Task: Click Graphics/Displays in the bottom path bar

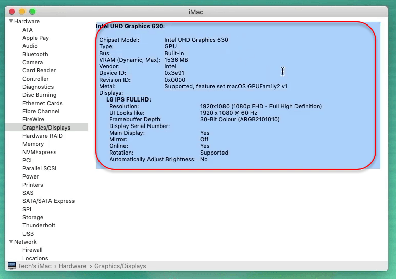Action: (x=120, y=266)
